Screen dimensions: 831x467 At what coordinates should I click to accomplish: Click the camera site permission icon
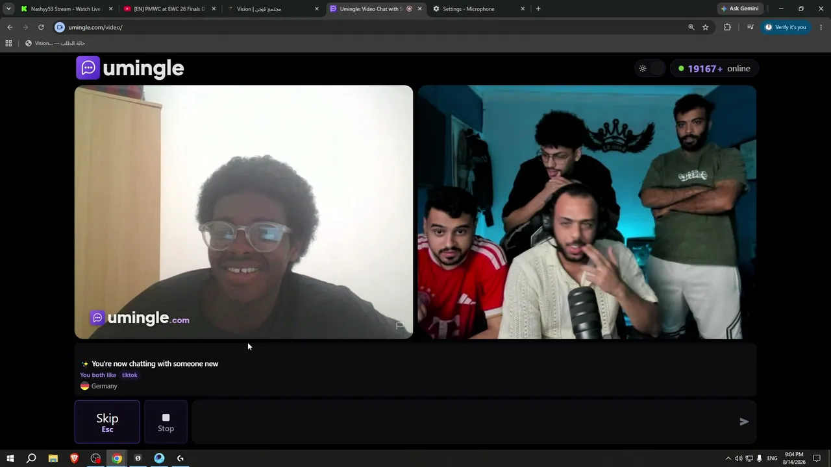(x=60, y=27)
